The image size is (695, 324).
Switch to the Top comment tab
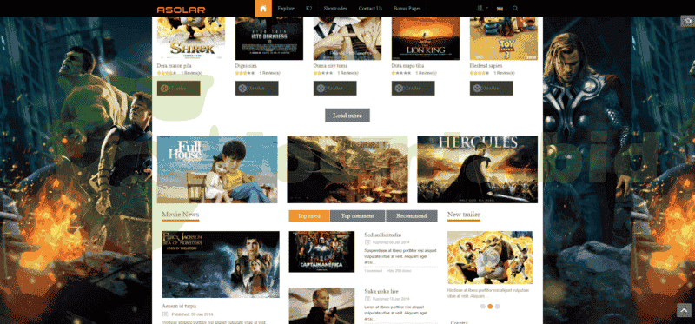tap(358, 215)
